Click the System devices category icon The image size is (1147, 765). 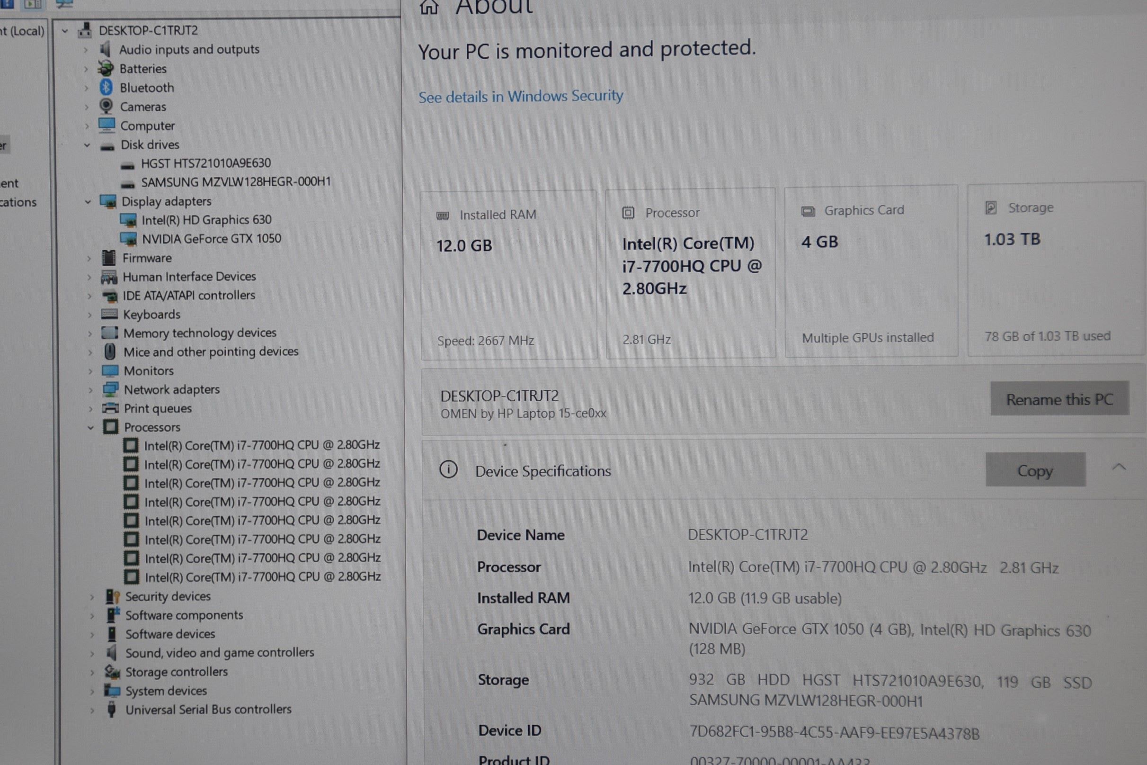point(113,690)
